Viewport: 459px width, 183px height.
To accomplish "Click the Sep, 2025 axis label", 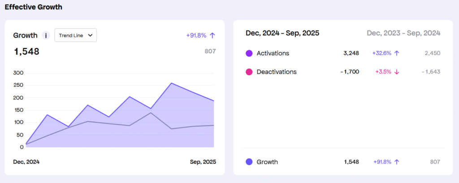I will [x=203, y=162].
